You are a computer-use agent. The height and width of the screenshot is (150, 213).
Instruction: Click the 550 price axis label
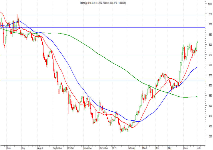(x=210, y=96)
